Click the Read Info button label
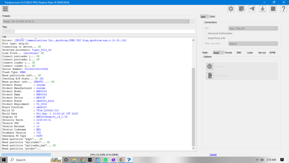This screenshot has height=163, width=289. (219, 67)
